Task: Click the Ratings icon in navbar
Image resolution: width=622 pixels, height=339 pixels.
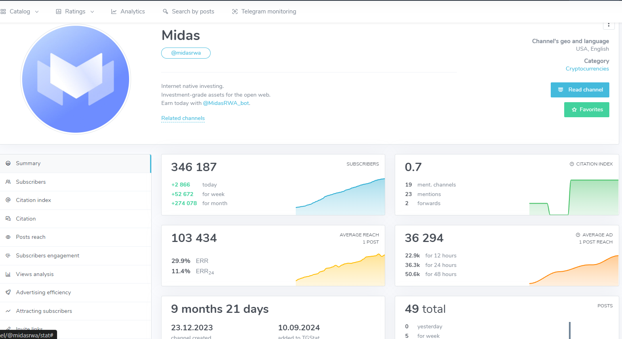Action: pyautogui.click(x=59, y=11)
